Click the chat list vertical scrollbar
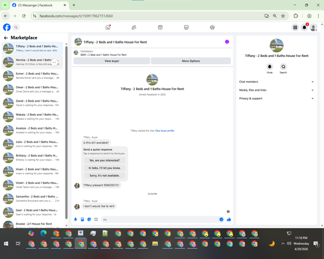 tap(66, 133)
